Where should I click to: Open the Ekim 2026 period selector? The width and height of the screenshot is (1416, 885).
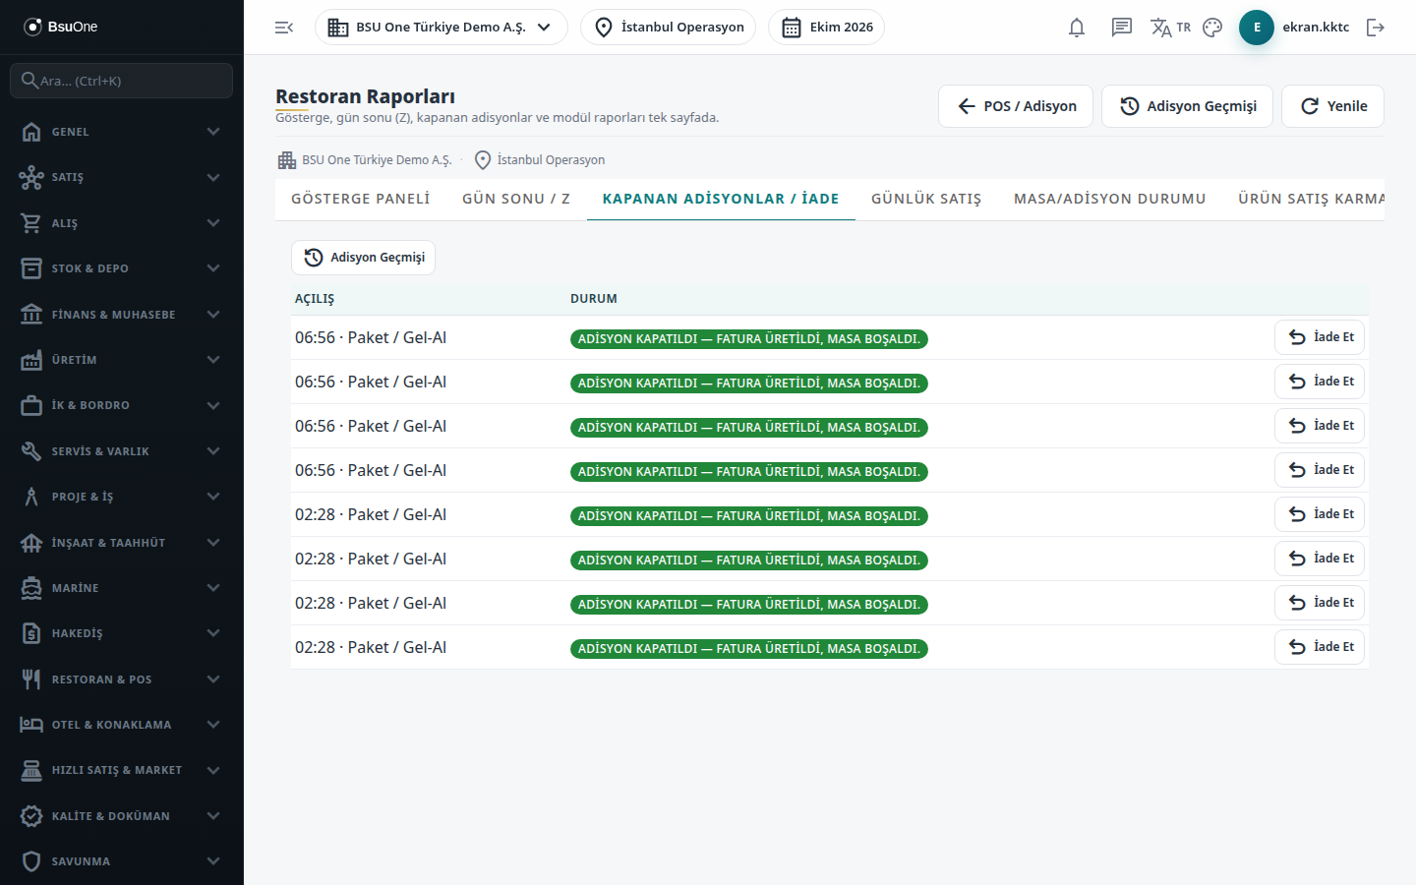tap(826, 28)
